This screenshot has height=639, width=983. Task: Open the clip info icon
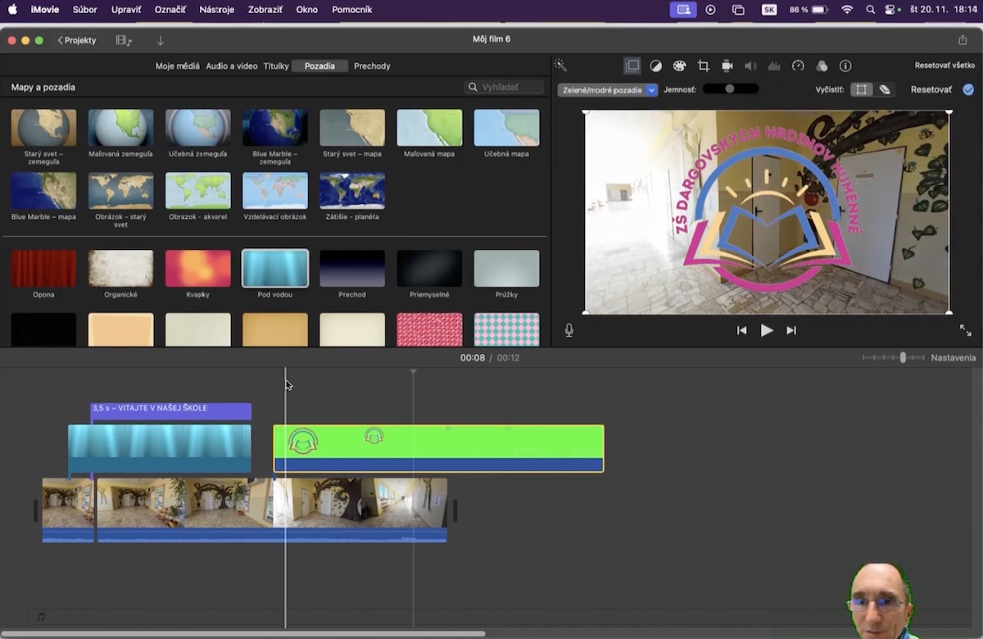[845, 66]
